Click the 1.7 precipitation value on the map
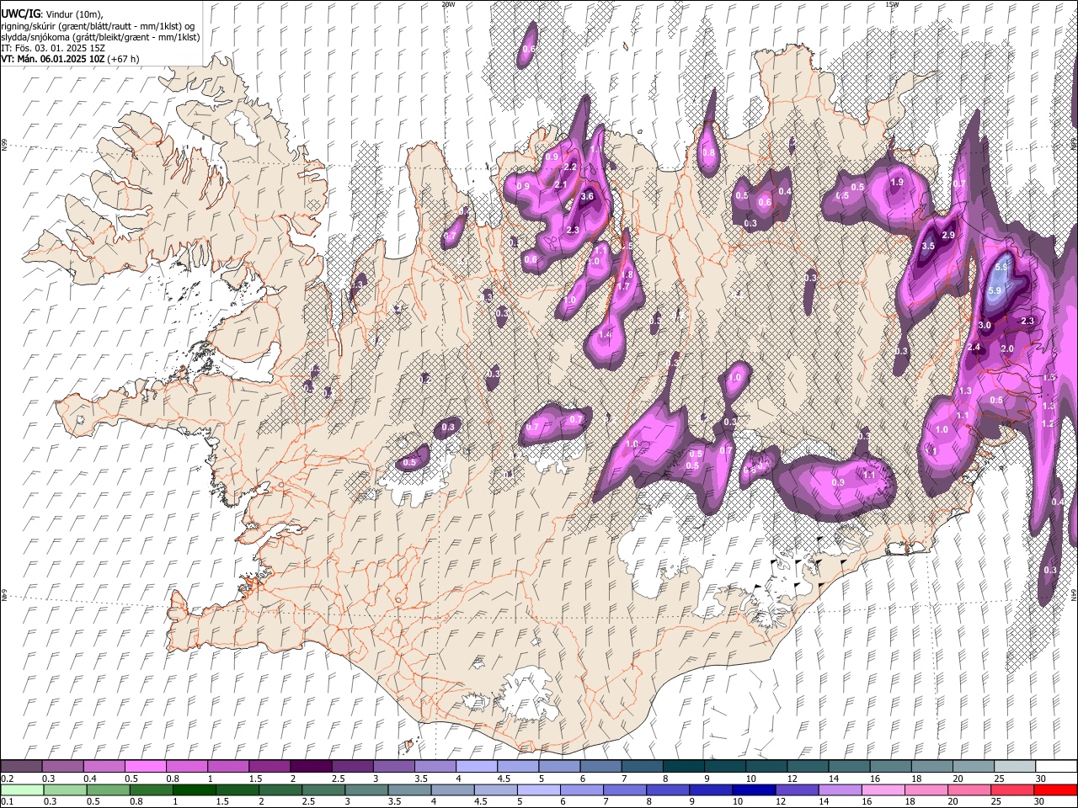The height and width of the screenshot is (808, 1078). (624, 286)
